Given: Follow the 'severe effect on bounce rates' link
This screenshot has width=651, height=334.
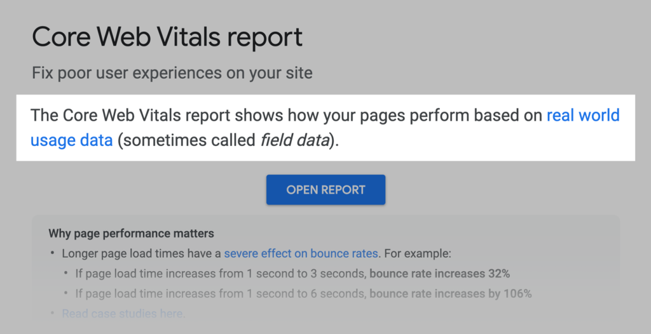Looking at the screenshot, I should click(x=301, y=254).
